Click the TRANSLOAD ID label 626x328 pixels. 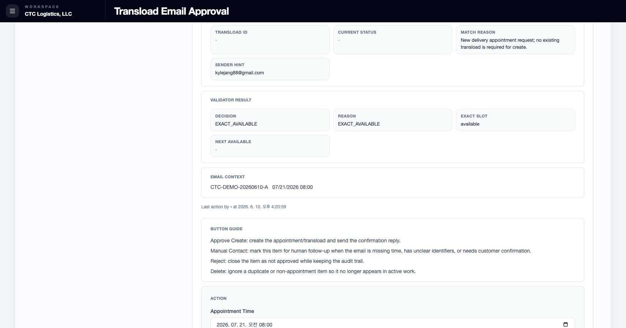point(231,32)
